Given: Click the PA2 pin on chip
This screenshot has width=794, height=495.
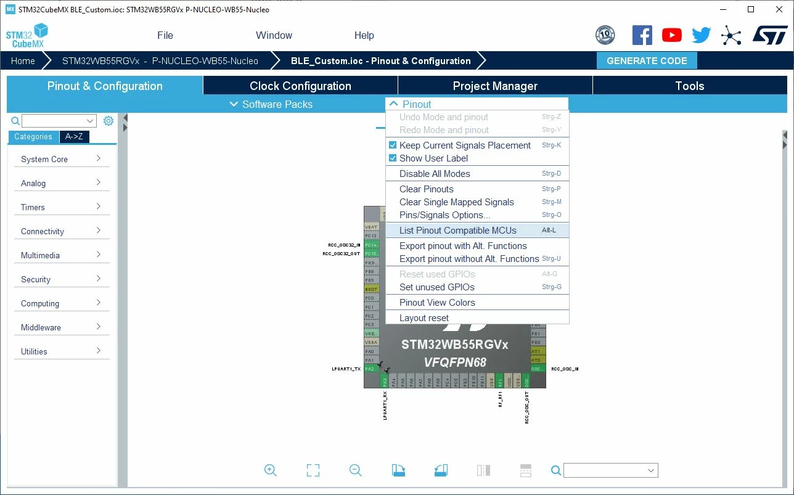Looking at the screenshot, I should coord(370,369).
